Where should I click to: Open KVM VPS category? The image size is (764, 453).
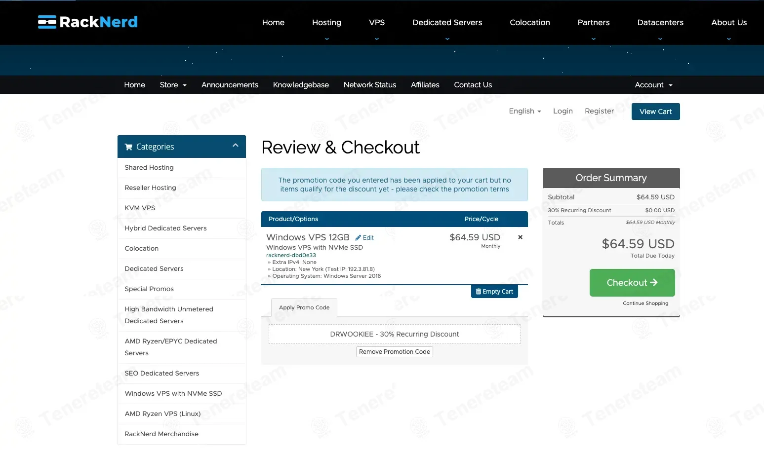(182, 208)
